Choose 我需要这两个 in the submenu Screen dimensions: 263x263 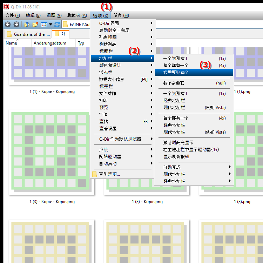coord(194,73)
